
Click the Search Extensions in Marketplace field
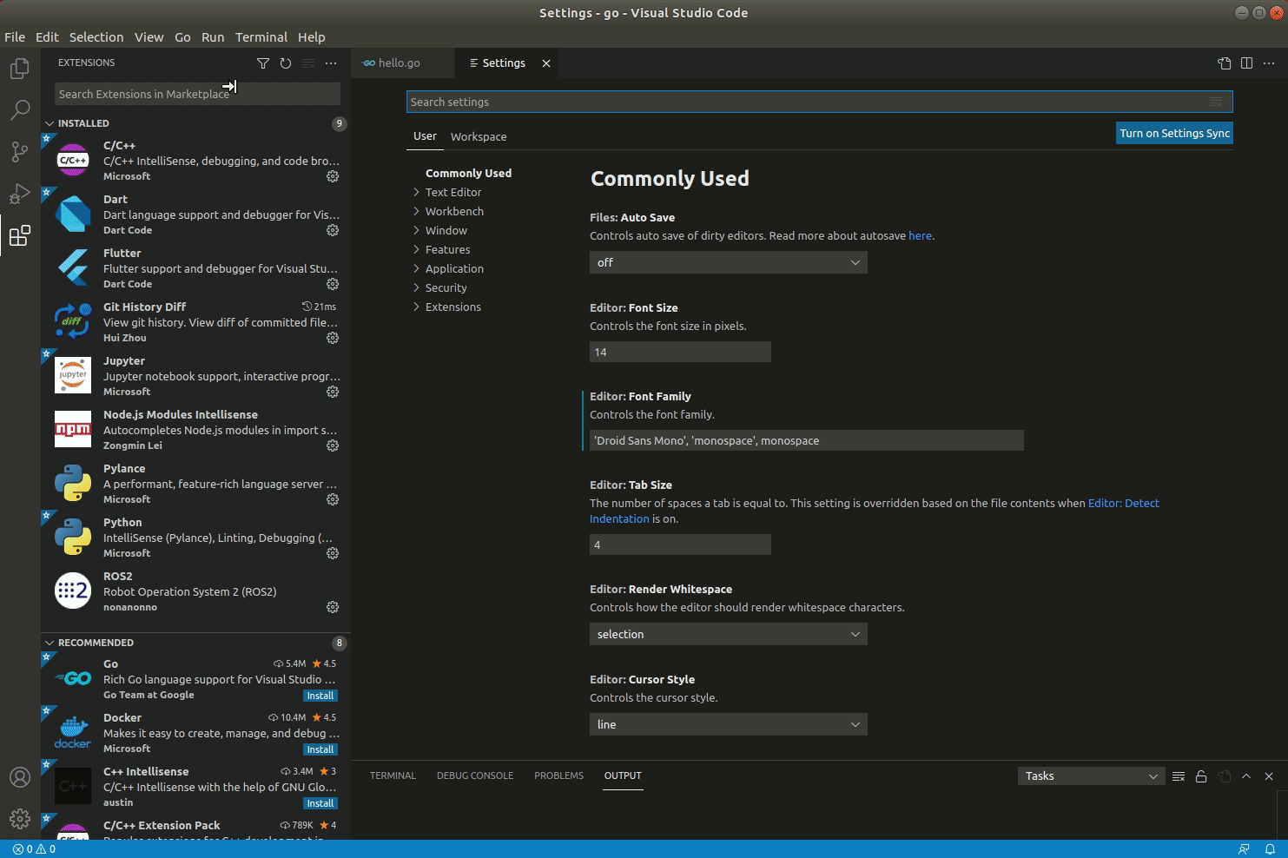point(197,94)
